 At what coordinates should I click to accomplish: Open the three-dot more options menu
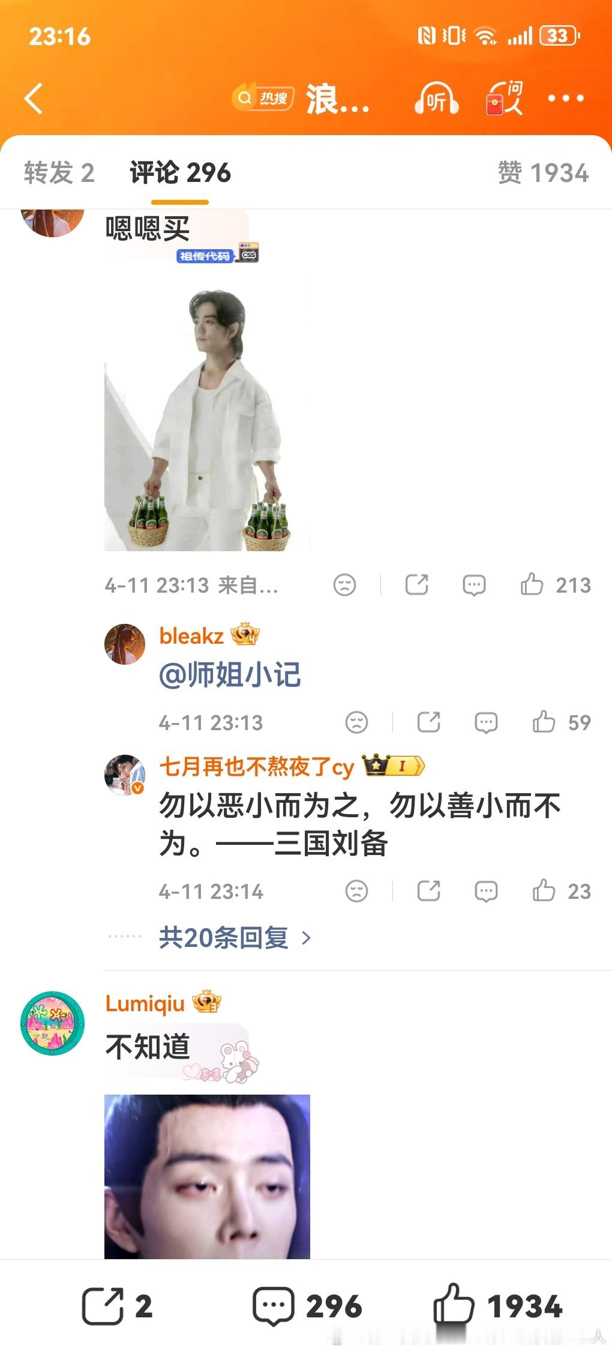[x=566, y=98]
